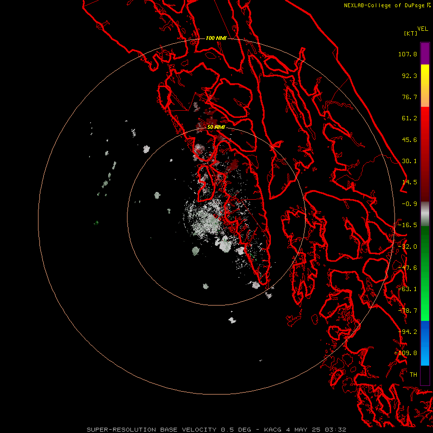The height and width of the screenshot is (433, 433).
Task: Click the Super-Resolution Base Velocity caption text
Action: pos(216,430)
